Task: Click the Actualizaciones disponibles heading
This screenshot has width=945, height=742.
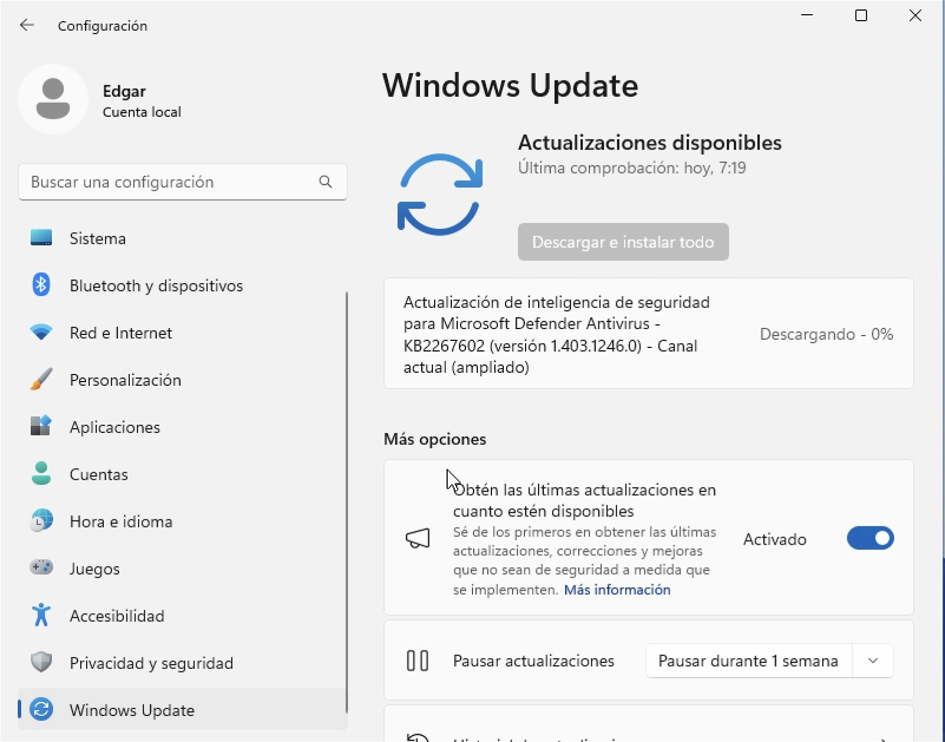Action: tap(650, 142)
